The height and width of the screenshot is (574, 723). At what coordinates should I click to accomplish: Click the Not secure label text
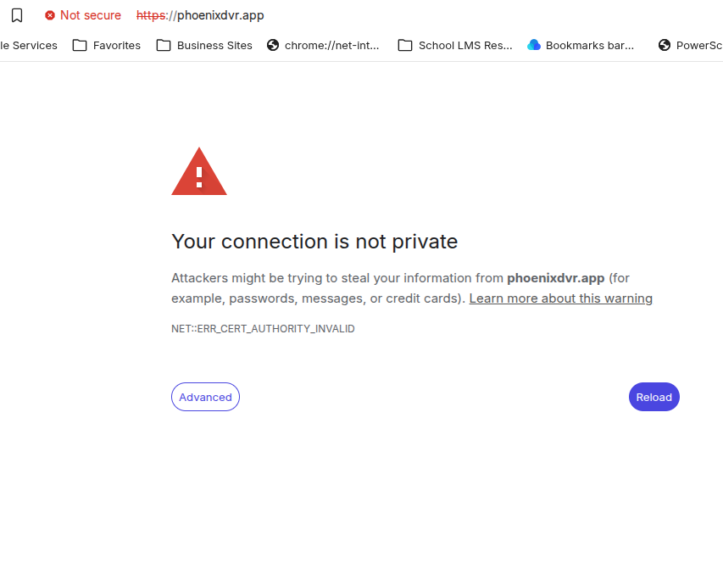pyautogui.click(x=91, y=15)
